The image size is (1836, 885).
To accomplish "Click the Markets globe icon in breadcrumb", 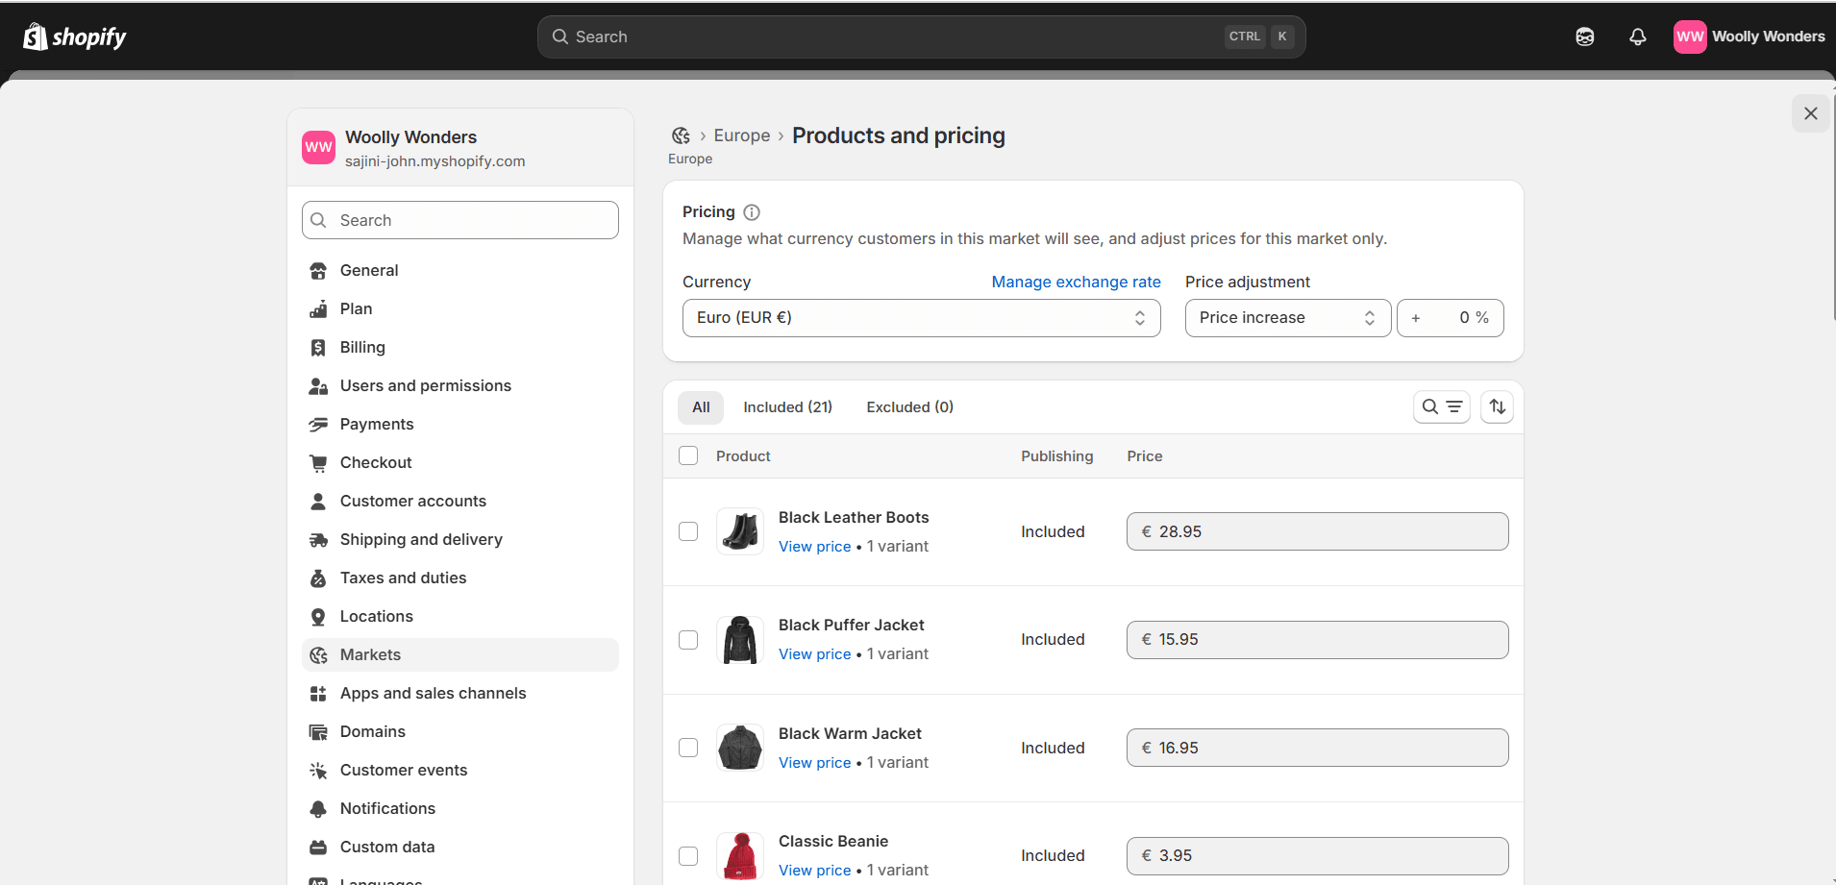I will click(x=681, y=135).
